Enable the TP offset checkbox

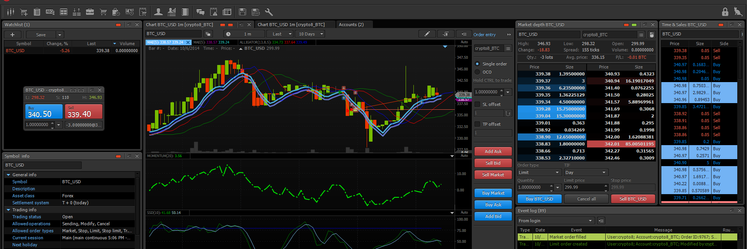477,124
